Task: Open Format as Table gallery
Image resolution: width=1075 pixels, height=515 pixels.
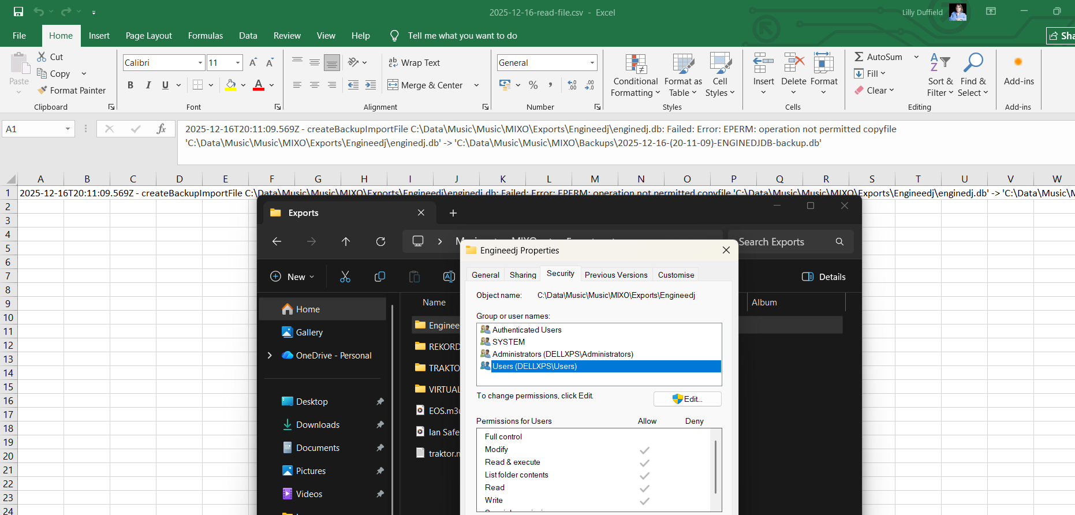Action: 683,76
